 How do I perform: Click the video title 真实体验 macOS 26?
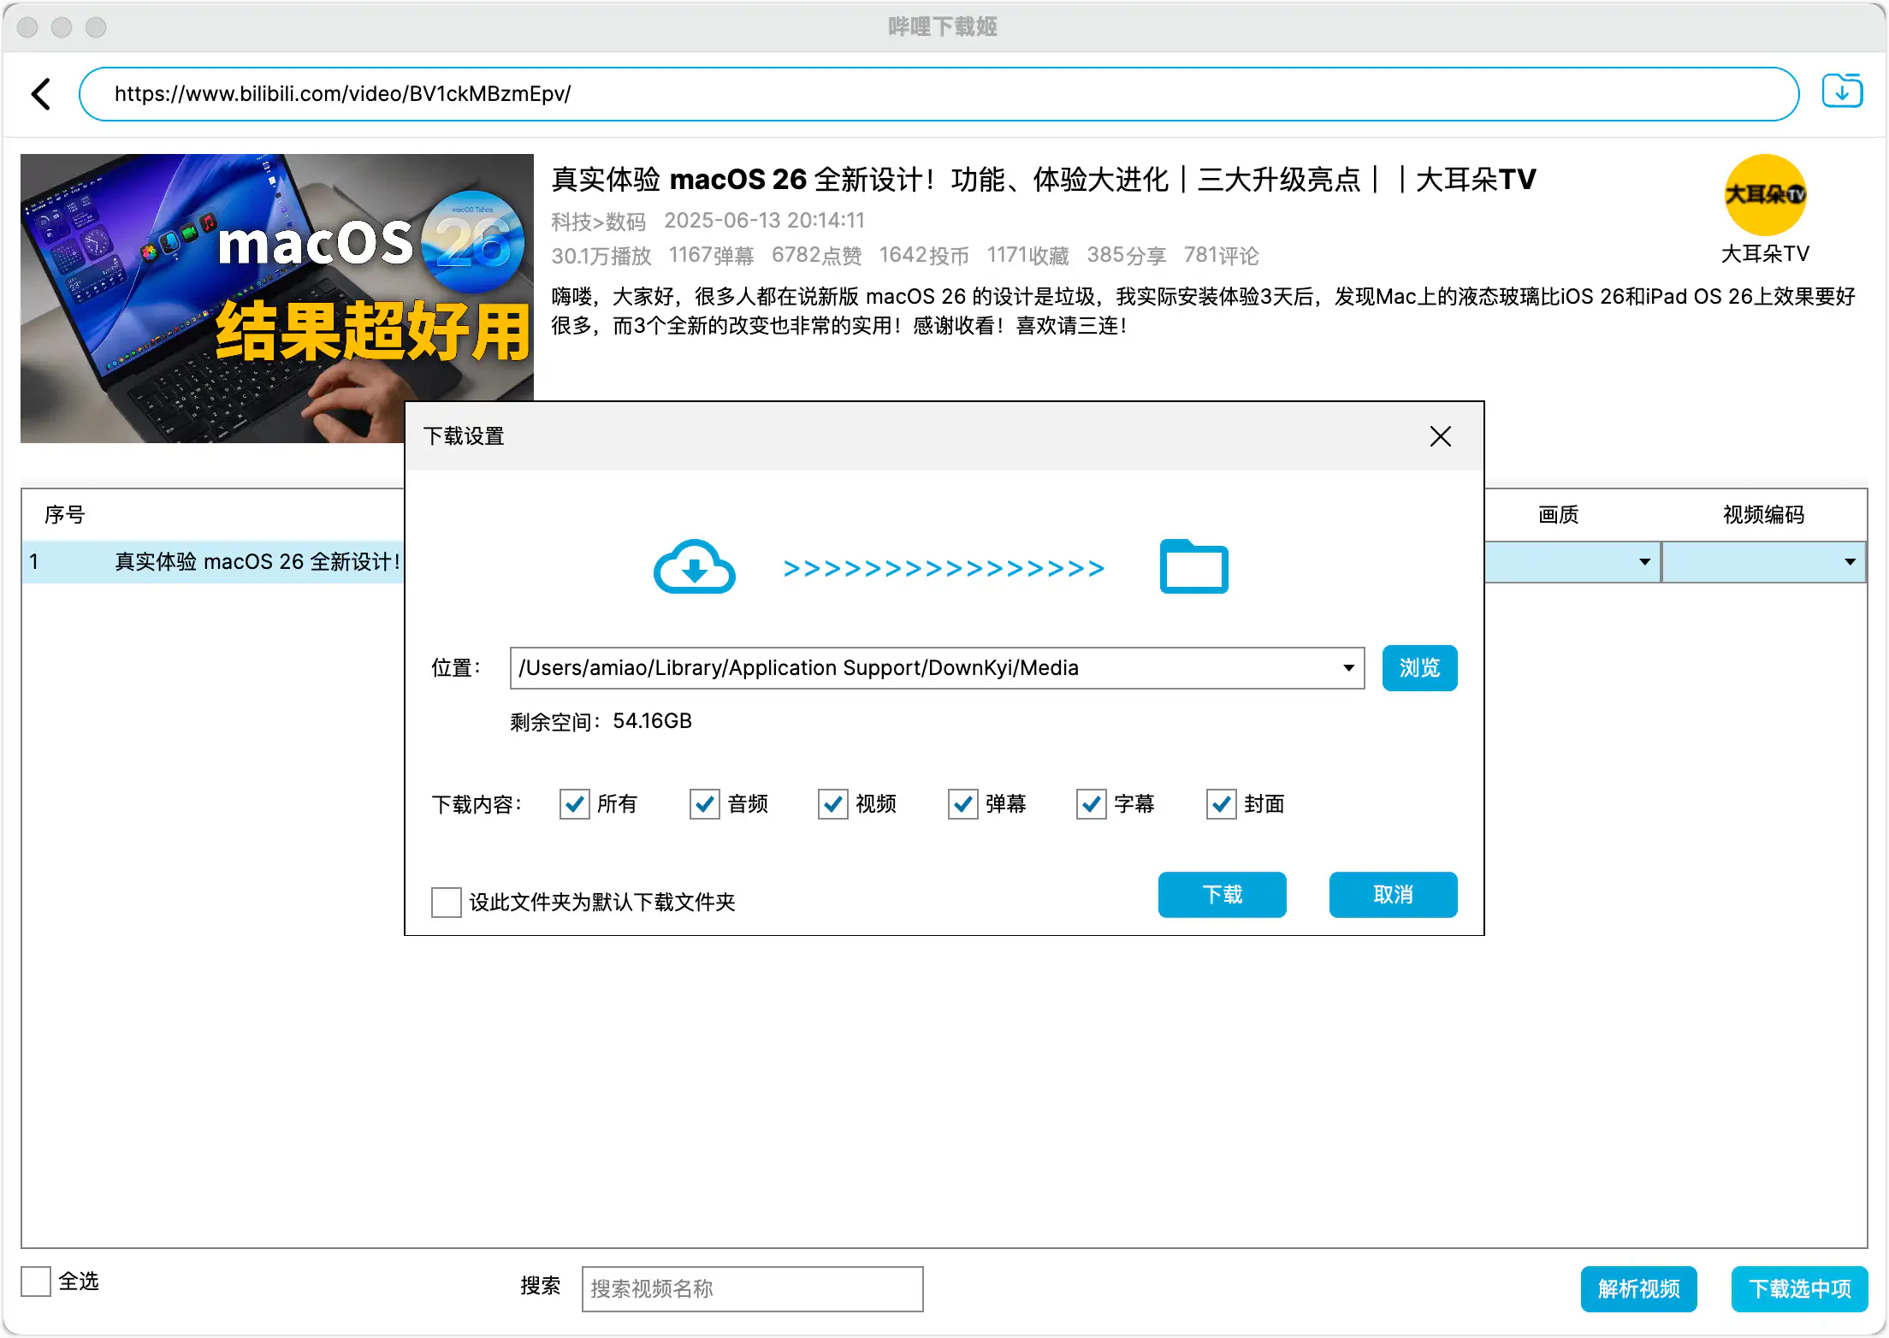tap(1044, 180)
